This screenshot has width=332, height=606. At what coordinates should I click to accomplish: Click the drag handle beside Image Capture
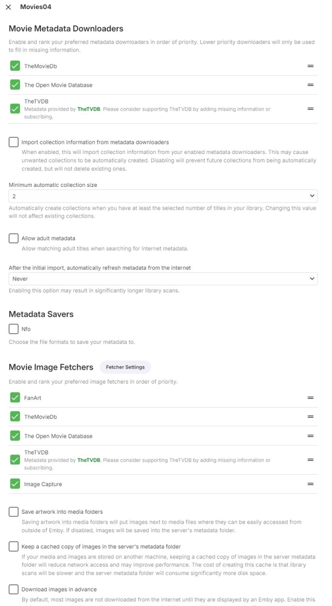310,484
